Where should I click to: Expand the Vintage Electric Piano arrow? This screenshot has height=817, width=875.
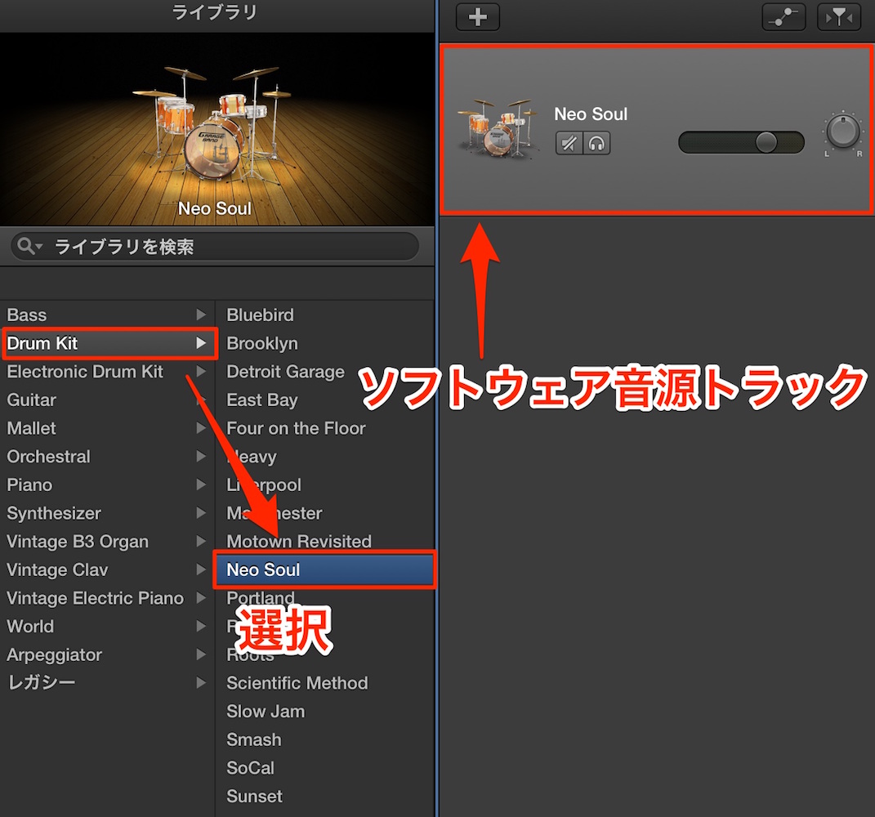point(201,598)
